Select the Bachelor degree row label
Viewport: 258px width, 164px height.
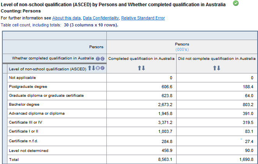(x=24, y=105)
